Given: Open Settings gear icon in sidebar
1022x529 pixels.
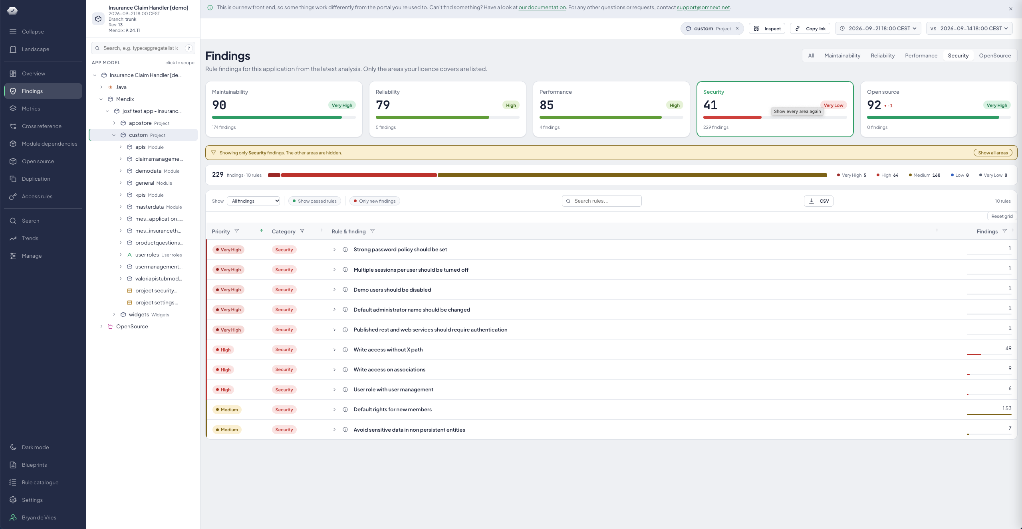Looking at the screenshot, I should (x=13, y=500).
